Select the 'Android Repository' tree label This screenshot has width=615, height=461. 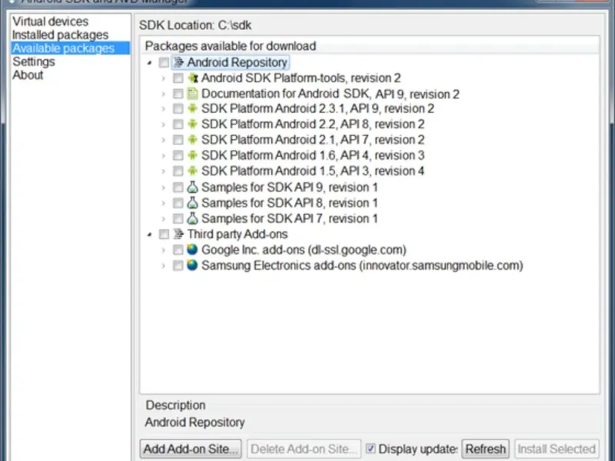click(237, 62)
